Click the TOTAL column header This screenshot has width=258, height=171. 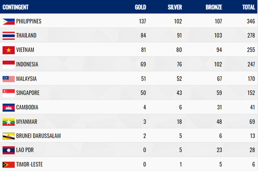(x=248, y=7)
